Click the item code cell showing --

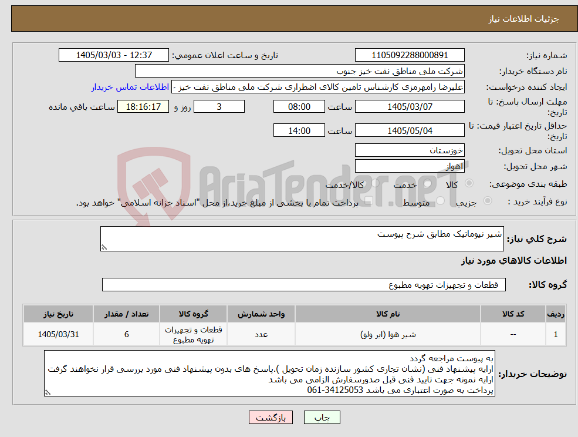(513, 334)
